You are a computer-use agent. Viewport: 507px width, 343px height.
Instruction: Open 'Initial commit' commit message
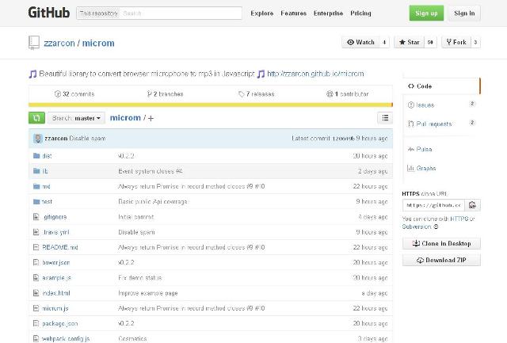click(135, 216)
